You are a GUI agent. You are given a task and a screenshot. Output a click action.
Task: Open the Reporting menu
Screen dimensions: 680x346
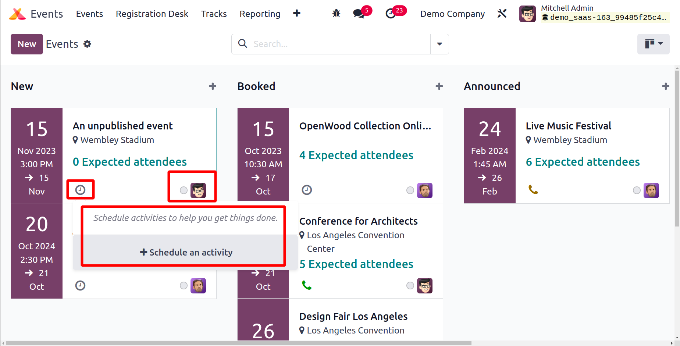click(260, 14)
